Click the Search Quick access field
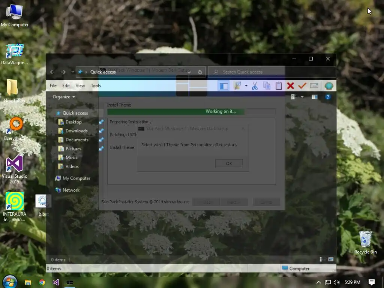384x288 pixels. click(271, 72)
